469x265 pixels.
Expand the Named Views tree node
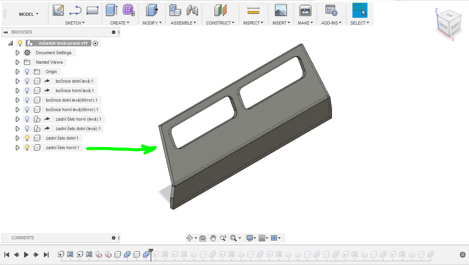(17, 62)
